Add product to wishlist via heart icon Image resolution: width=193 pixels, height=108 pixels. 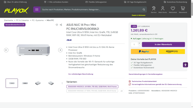(x=57, y=25)
